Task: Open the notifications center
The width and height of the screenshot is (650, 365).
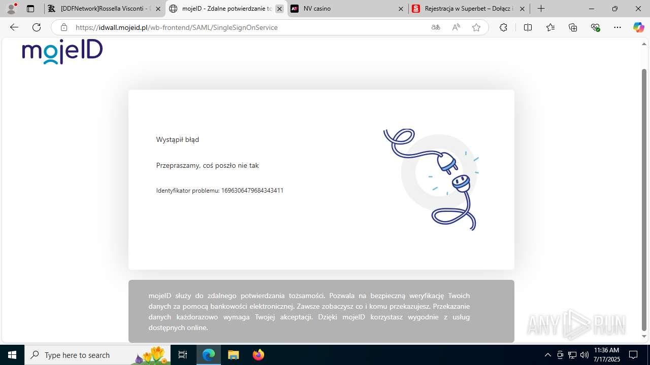Action: pyautogui.click(x=633, y=355)
